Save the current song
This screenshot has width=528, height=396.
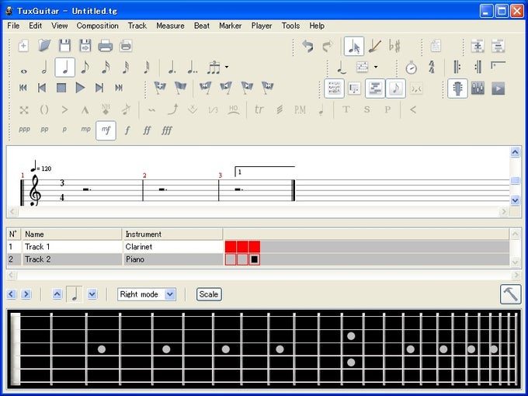pyautogui.click(x=64, y=46)
